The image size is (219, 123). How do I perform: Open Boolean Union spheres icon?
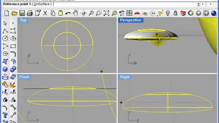(x=13, y=69)
